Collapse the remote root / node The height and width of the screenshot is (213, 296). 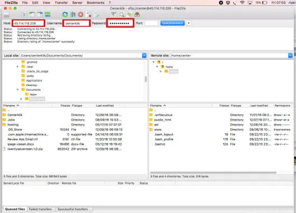point(153,62)
